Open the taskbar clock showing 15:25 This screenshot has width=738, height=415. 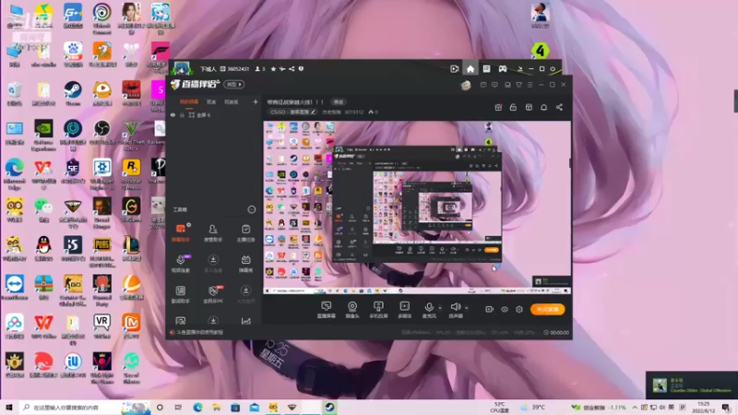click(x=704, y=407)
